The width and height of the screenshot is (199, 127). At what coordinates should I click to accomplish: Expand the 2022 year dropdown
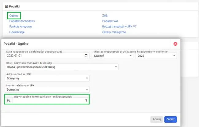[x=156, y=56]
